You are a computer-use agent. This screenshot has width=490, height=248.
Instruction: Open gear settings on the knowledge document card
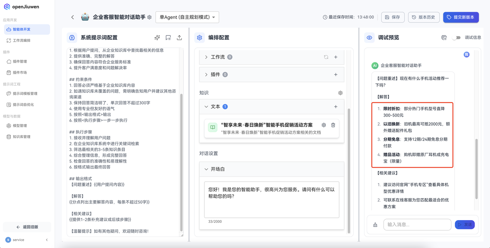click(x=323, y=125)
